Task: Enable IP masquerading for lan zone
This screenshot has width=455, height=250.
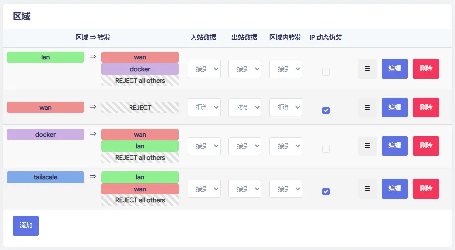Action: pyautogui.click(x=325, y=72)
